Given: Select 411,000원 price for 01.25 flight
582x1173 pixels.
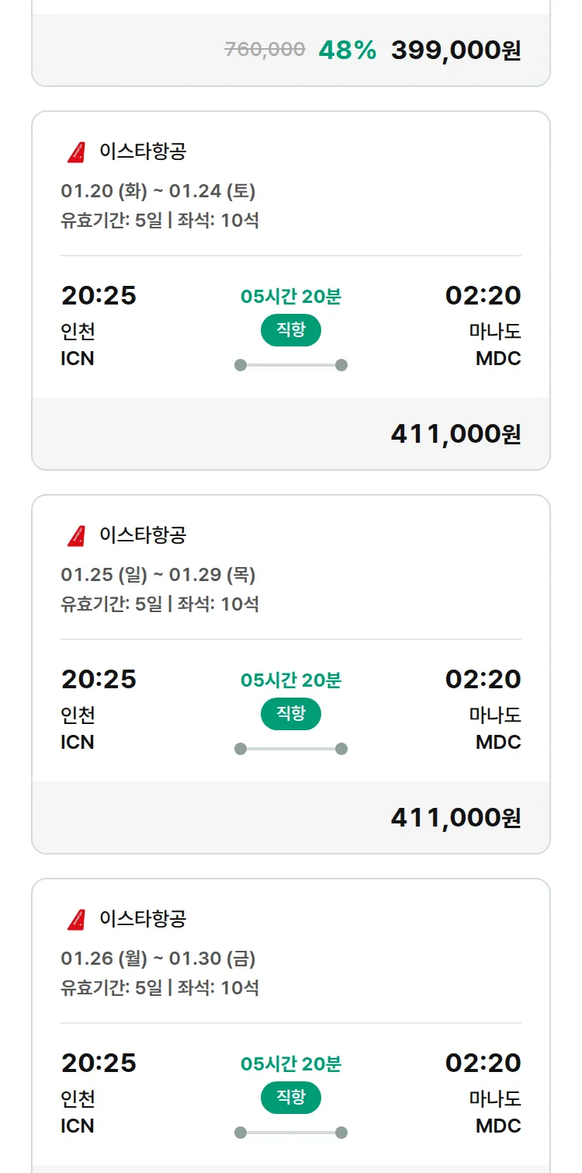Looking at the screenshot, I should (456, 818).
